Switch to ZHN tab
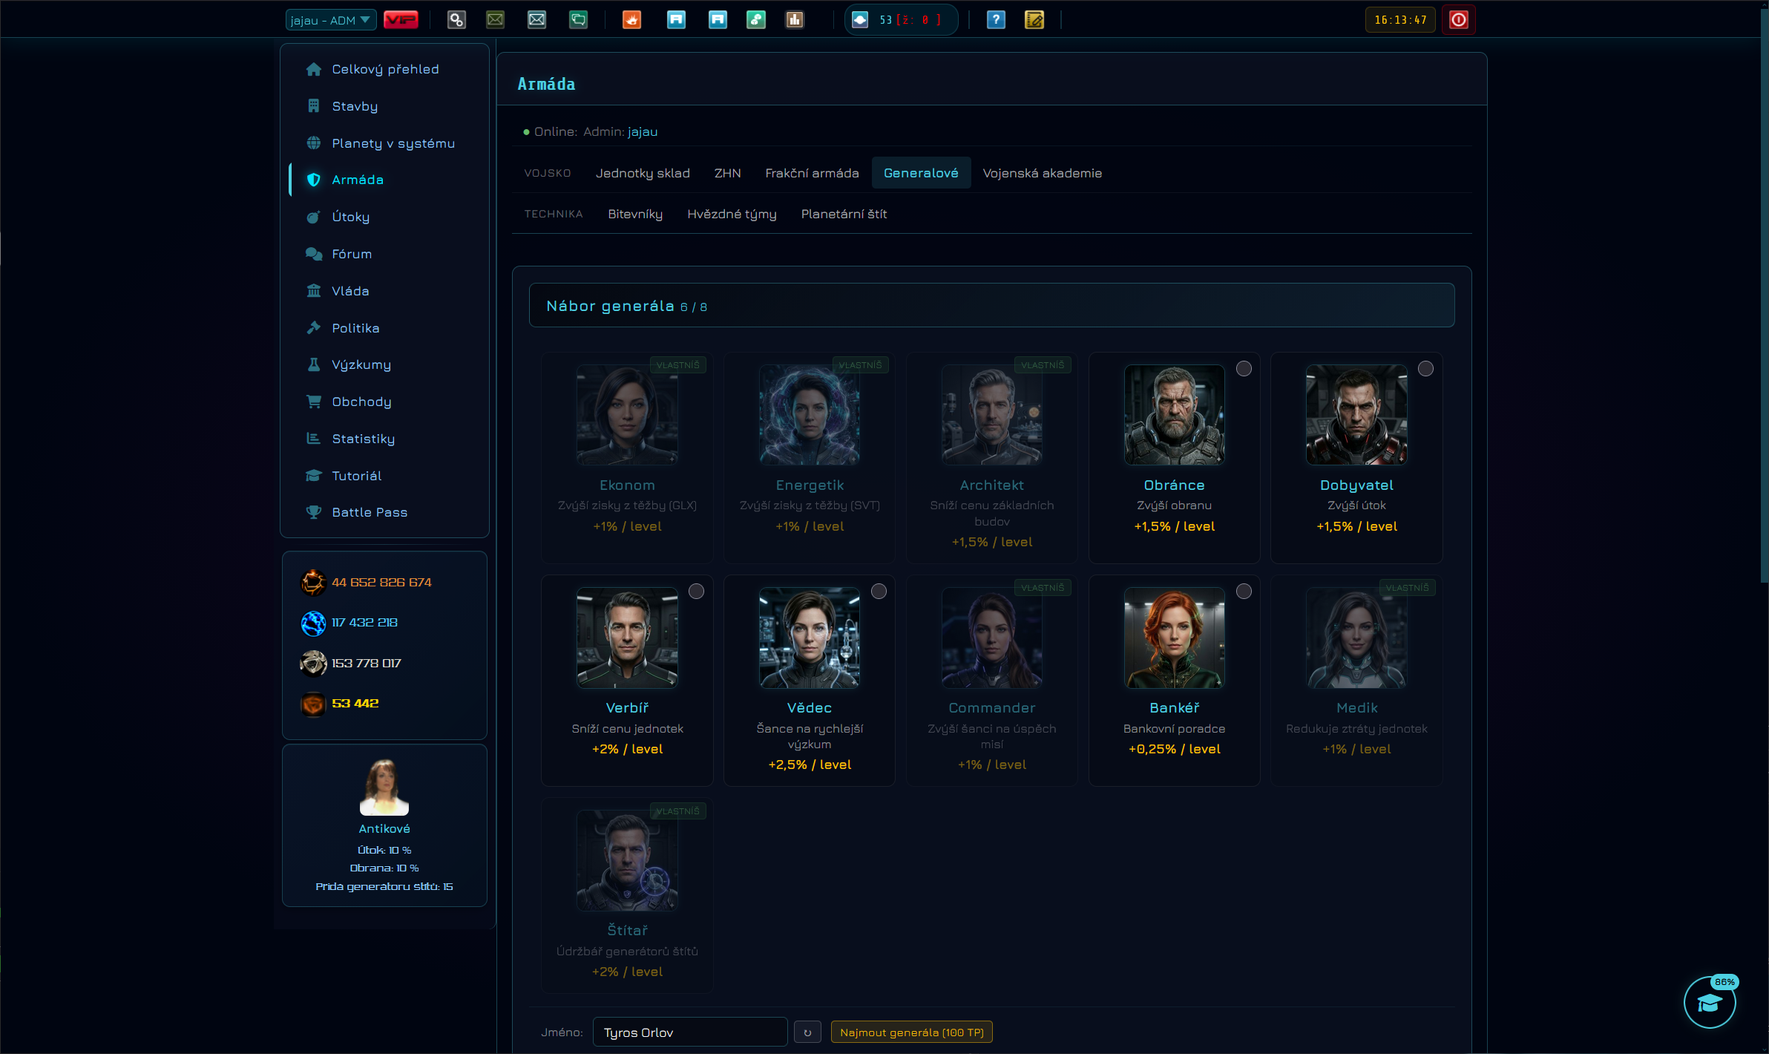This screenshot has height=1054, width=1769. coord(727,173)
